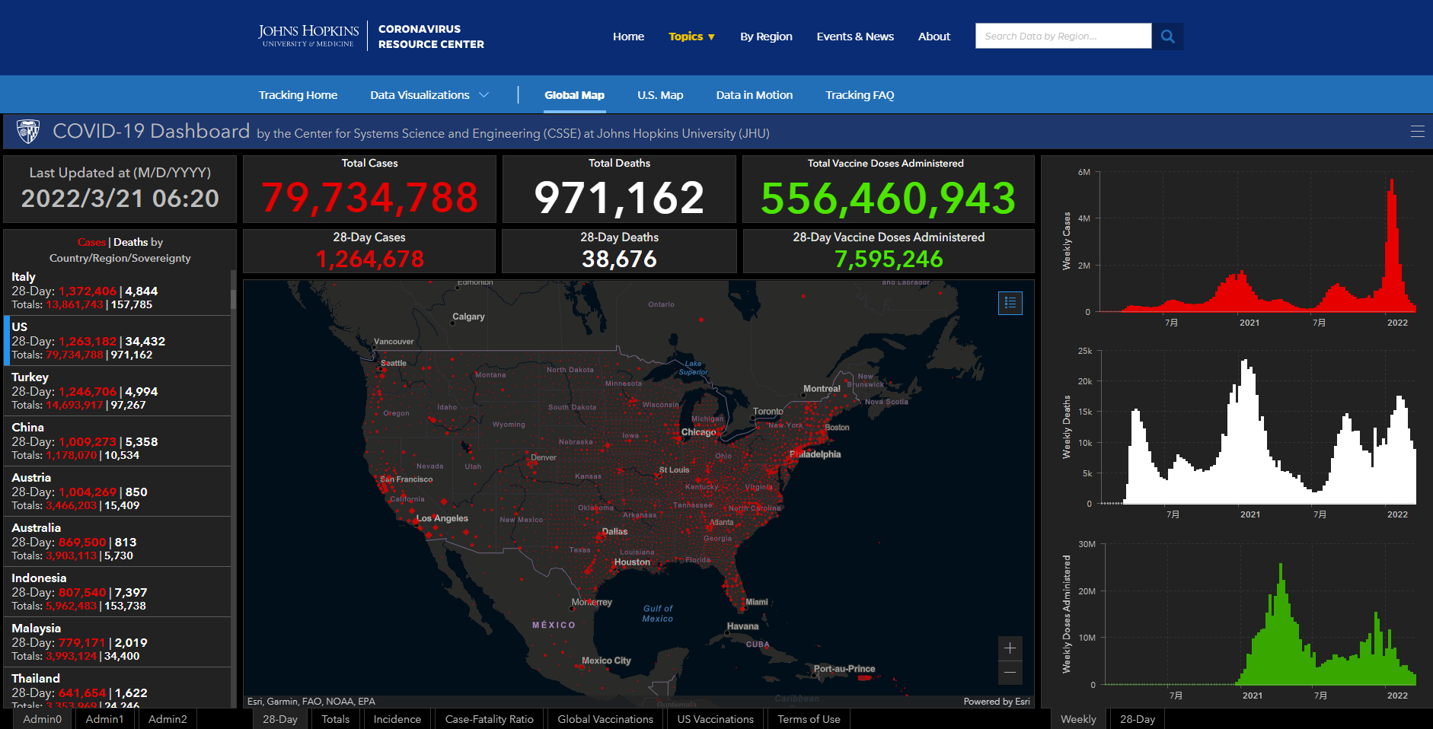Screen dimensions: 1433x729
Task: Switch the charts to the Weekly view
Action: coord(1078,719)
